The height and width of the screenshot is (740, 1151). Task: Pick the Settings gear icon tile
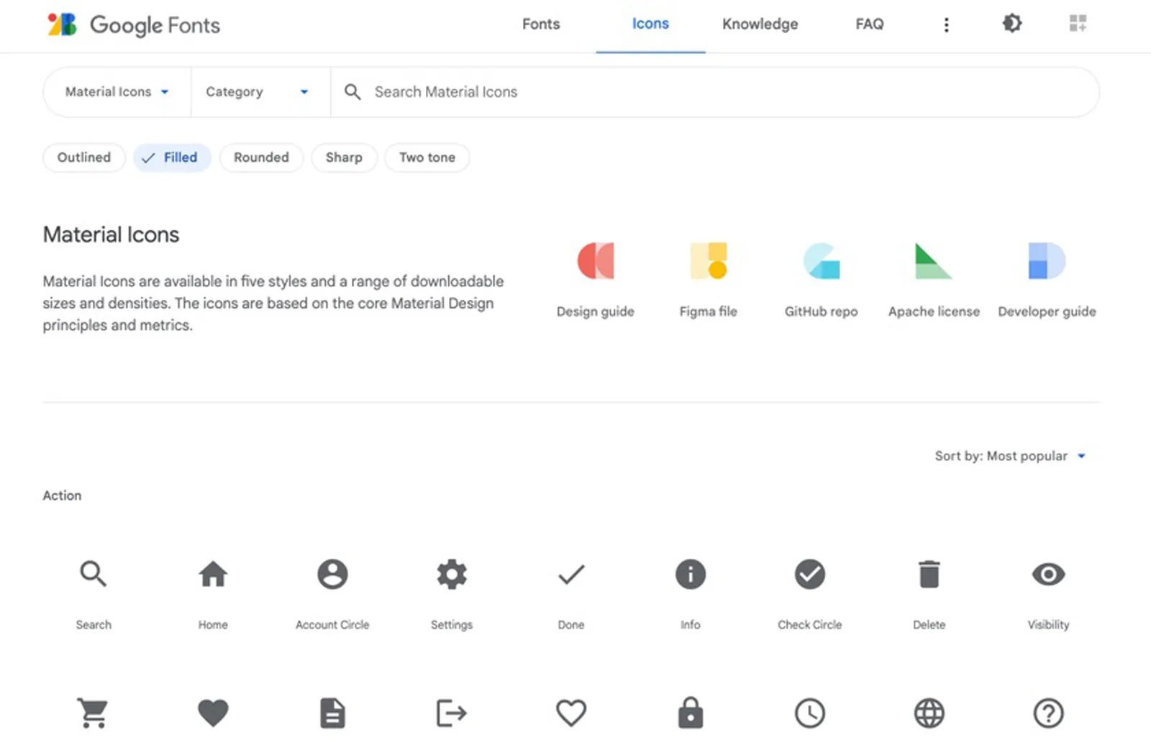(452, 575)
